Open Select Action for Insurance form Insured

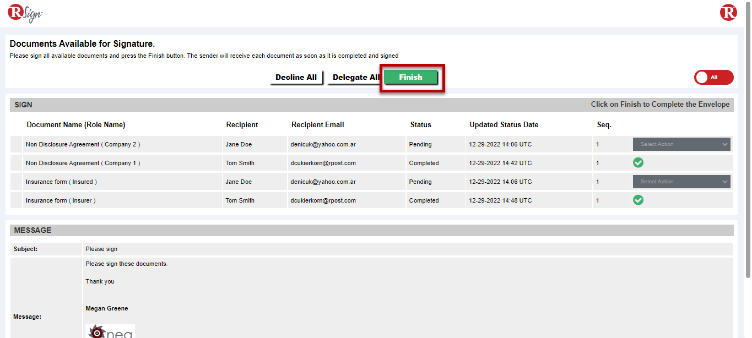pos(681,182)
